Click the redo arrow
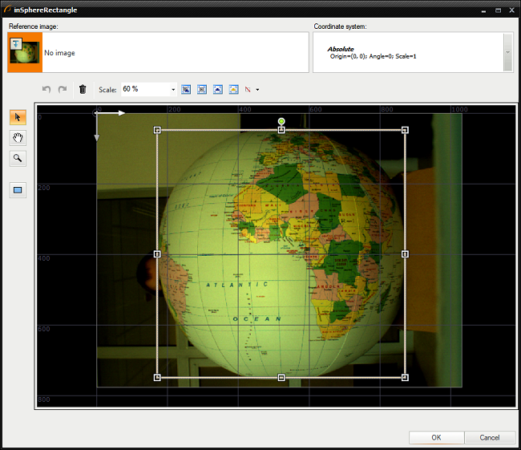Image resolution: width=521 pixels, height=450 pixels. (63, 89)
